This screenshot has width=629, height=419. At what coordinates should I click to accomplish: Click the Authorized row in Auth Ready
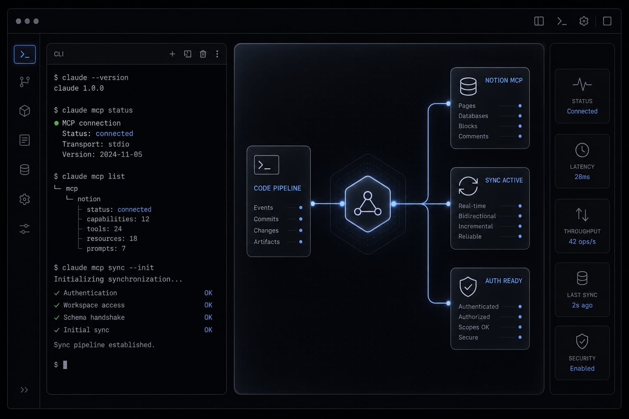point(490,317)
